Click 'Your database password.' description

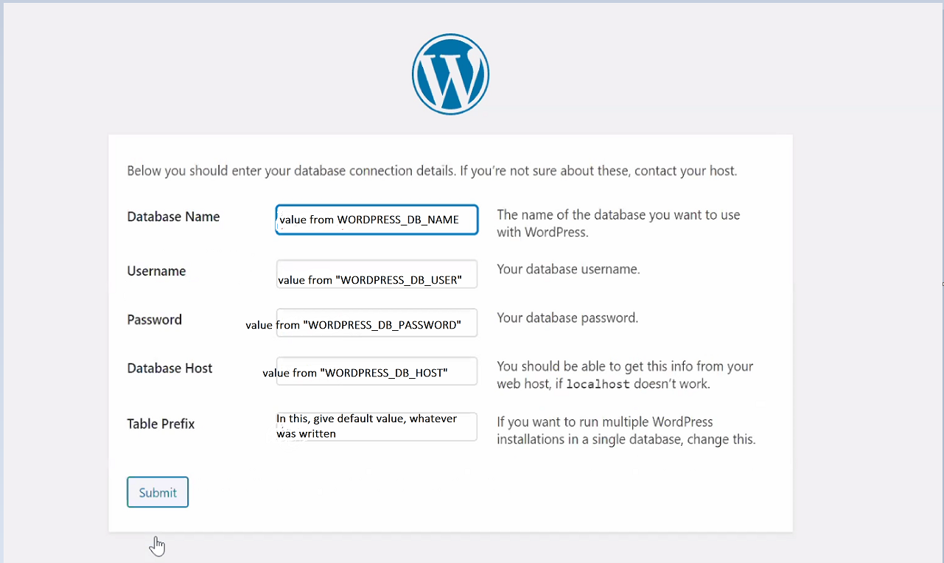(567, 318)
